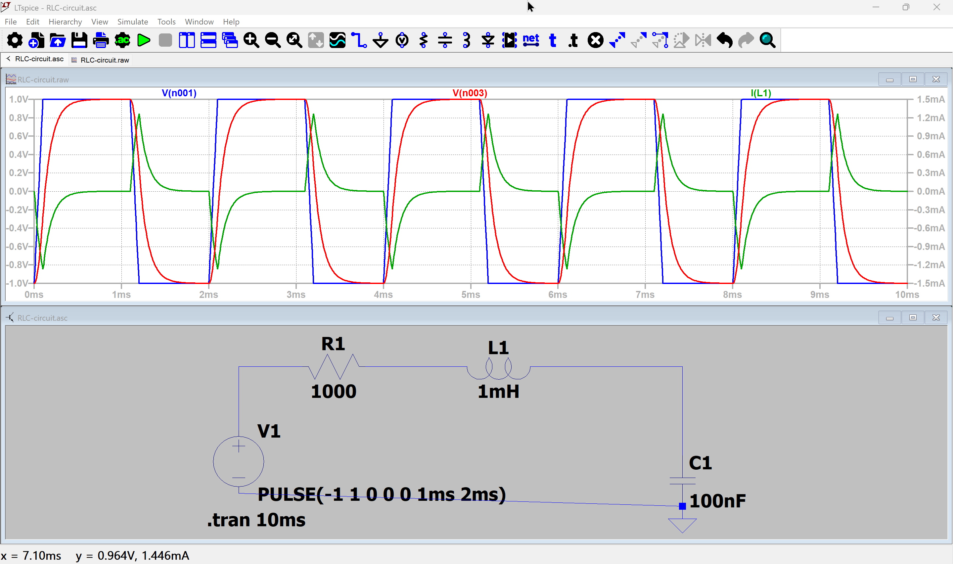Switch to the RLC-circuit.raw tab
Viewport: 953px width, 564px height.
(x=104, y=60)
